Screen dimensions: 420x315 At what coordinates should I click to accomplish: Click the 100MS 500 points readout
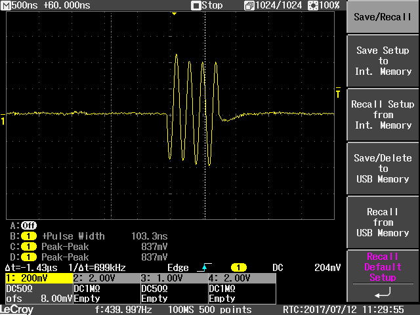pos(210,310)
